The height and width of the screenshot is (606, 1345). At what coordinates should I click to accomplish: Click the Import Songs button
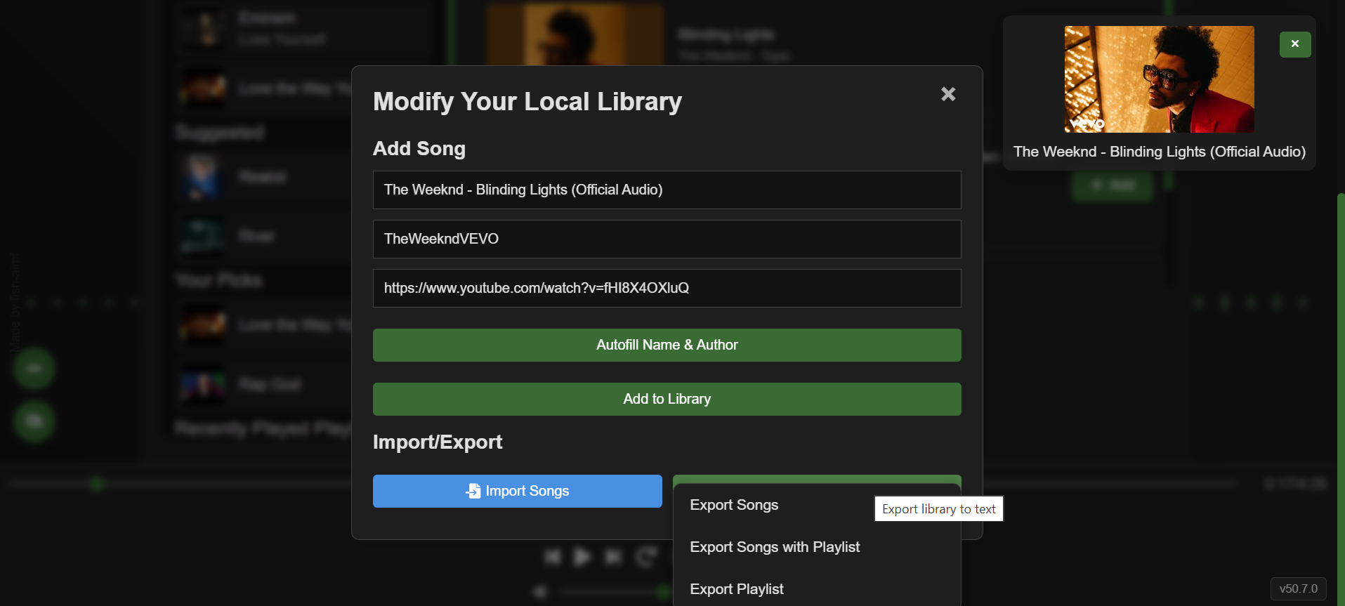click(517, 491)
